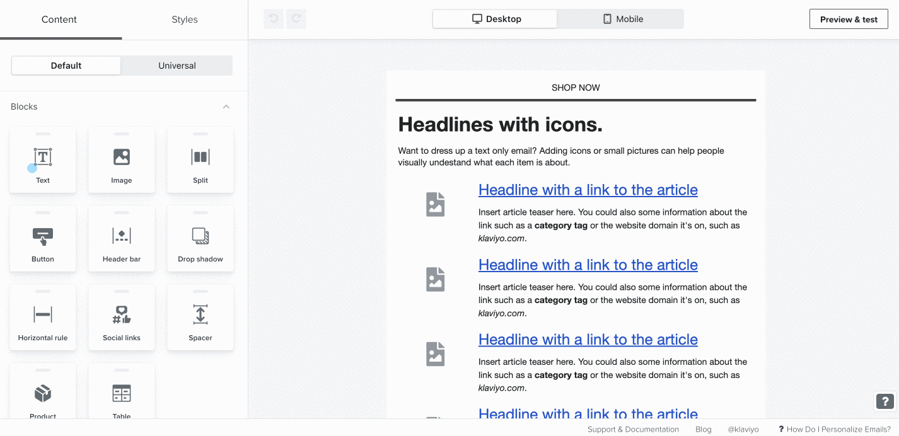Collapse the Blocks section chevron
This screenshot has width=899, height=436.
(x=226, y=106)
